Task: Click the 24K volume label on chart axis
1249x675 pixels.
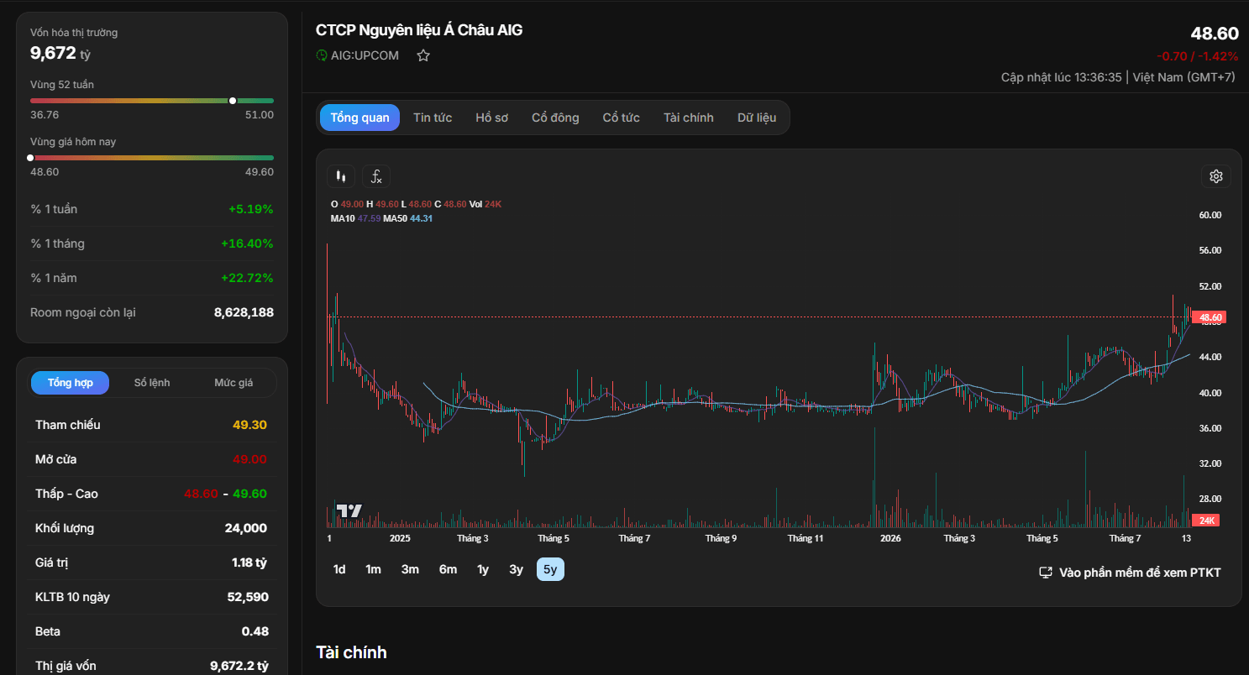Action: point(1206,521)
